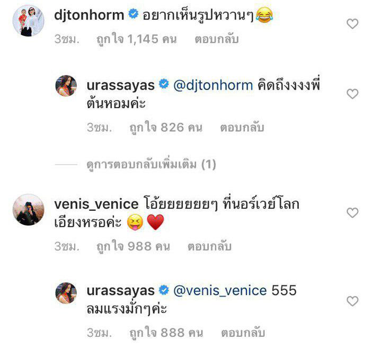Viewport: 381px width, 358px height.
Task: View the 1,145 likes list
Action: [137, 39]
